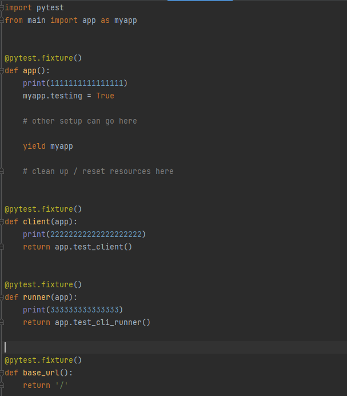Click the comment "# other setup can go here"

pyautogui.click(x=79, y=121)
